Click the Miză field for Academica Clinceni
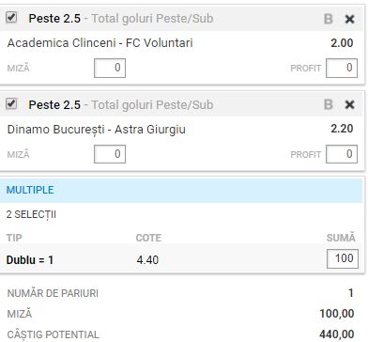 (x=110, y=68)
